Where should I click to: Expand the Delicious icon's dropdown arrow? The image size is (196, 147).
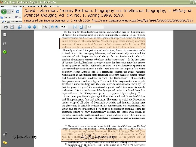coord(5,22)
